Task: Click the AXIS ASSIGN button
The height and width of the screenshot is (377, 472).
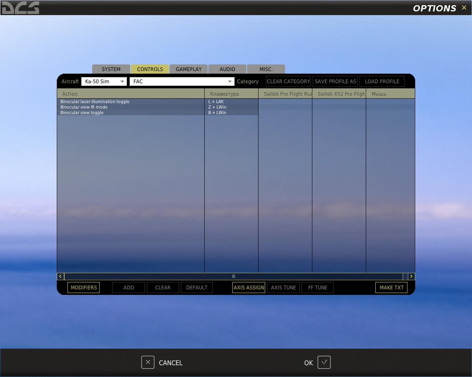Action: pyautogui.click(x=249, y=287)
